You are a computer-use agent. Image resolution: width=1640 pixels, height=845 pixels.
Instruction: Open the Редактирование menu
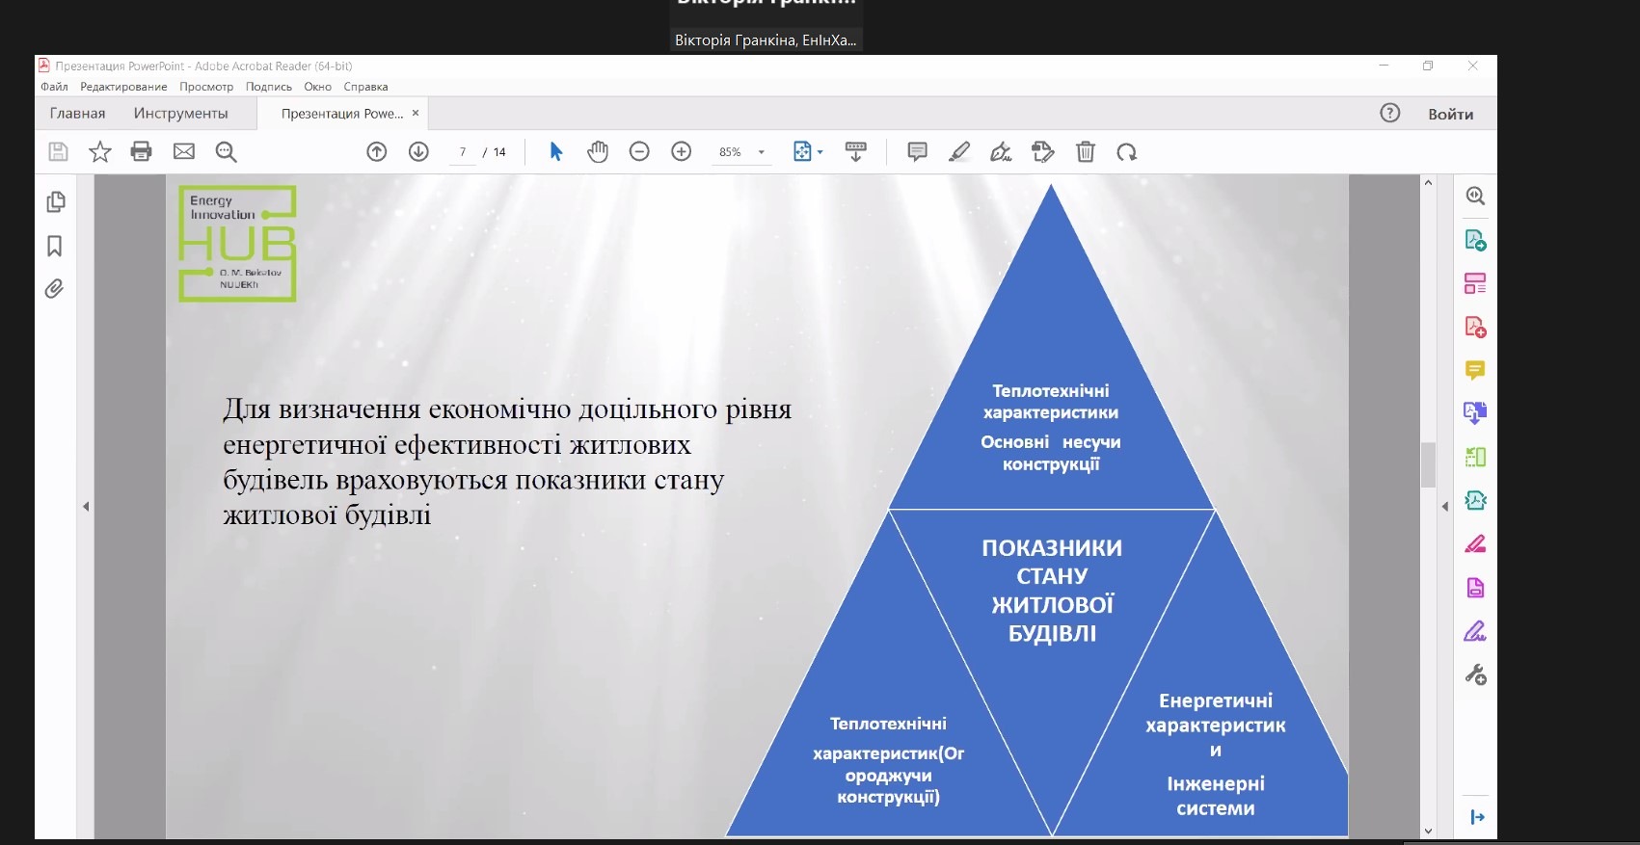[123, 87]
